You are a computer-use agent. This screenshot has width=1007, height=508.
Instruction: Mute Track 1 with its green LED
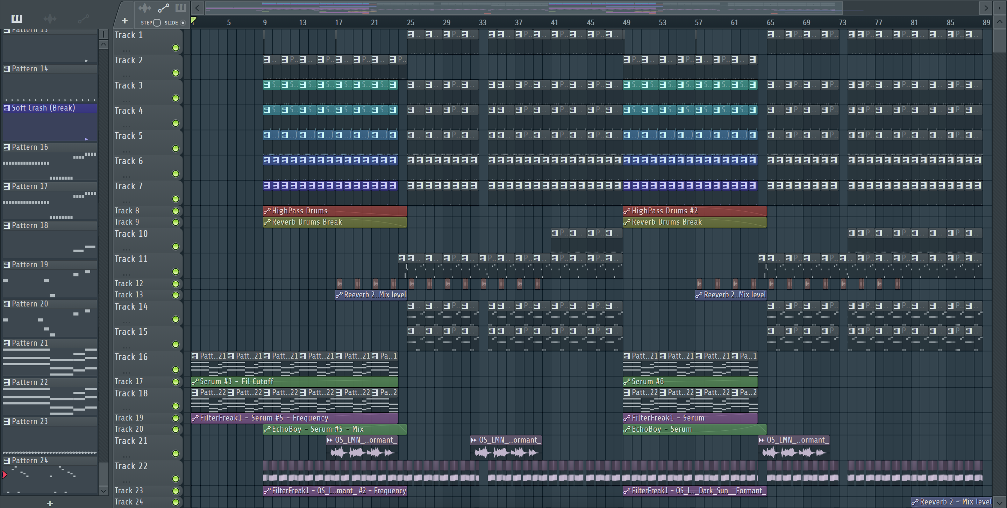(176, 48)
